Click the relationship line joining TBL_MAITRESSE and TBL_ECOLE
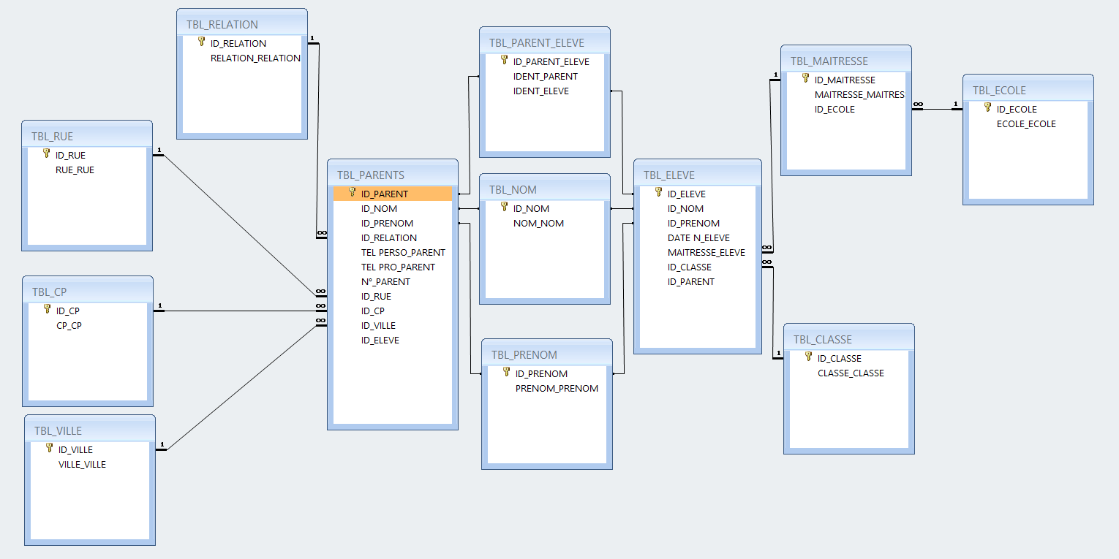This screenshot has height=559, width=1119. 938,109
